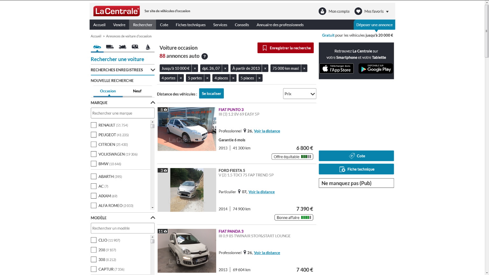Open the Conseils menu item
Viewport: 489px width, 275px height.
click(x=242, y=25)
